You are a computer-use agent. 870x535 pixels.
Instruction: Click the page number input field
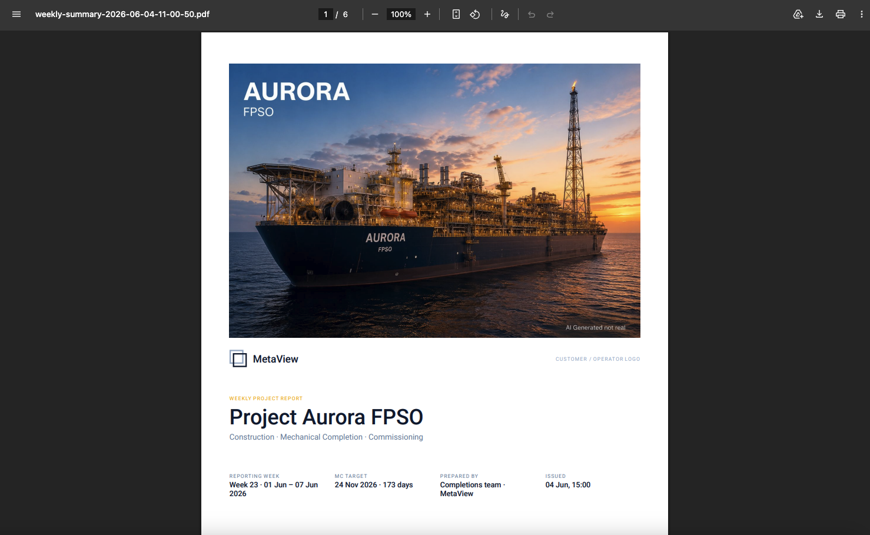click(x=326, y=14)
